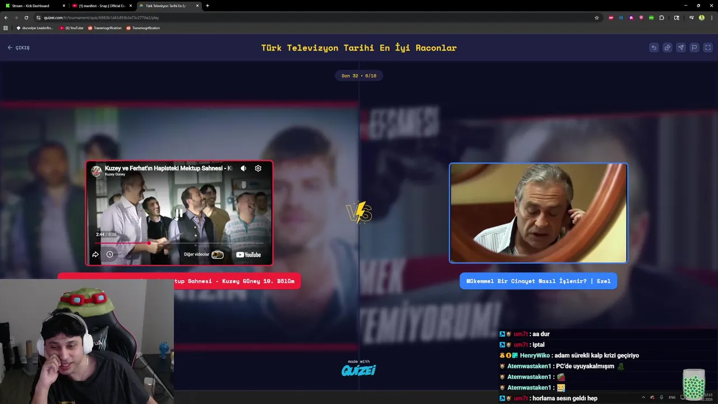
Task: Mute the YouTube video via speaker icon
Action: pos(243,168)
